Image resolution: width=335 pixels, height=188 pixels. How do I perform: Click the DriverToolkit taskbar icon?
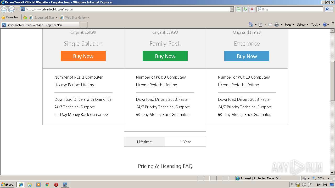coord(65,185)
